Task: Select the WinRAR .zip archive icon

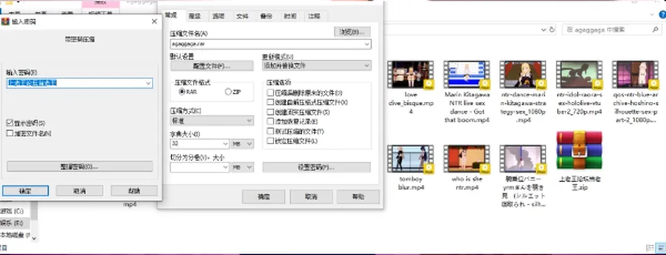Action: (579, 150)
